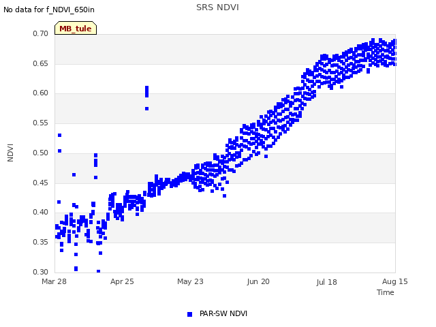The height and width of the screenshot is (327, 436).
Task: Click the blue legend marker square
Action: click(189, 314)
